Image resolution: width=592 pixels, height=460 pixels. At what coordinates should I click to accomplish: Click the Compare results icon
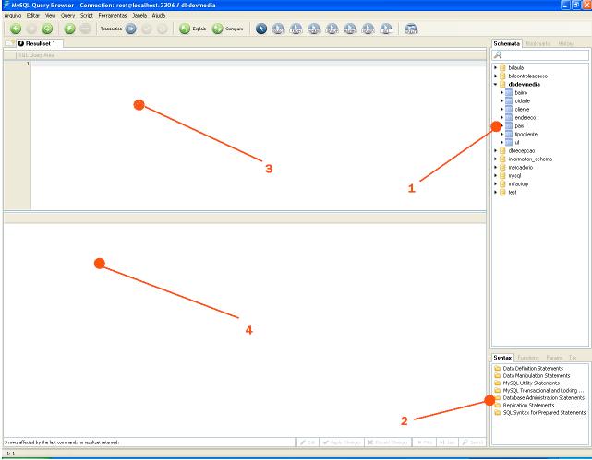pos(217,29)
